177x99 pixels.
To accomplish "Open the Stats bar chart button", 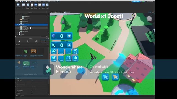I will tap(75, 59).
